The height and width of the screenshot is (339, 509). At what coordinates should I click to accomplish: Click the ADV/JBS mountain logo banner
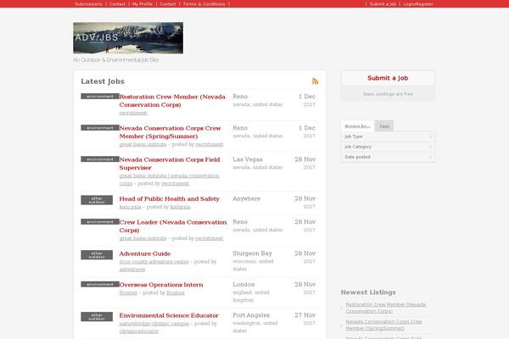tap(128, 38)
